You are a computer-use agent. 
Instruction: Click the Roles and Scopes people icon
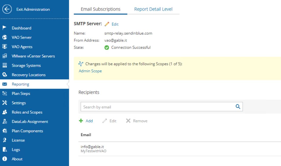(4, 112)
